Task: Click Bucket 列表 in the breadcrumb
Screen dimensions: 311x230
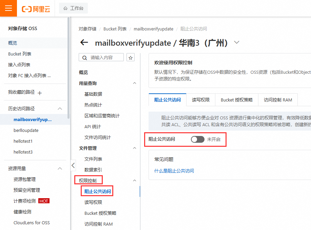Action: [115, 29]
